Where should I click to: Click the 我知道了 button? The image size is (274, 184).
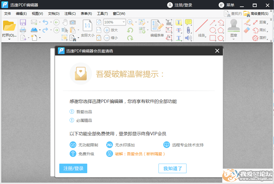[x=173, y=168]
